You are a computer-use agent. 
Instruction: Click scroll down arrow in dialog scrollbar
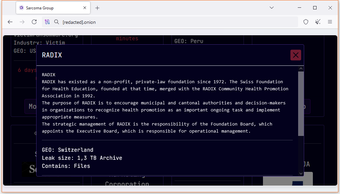(301, 174)
